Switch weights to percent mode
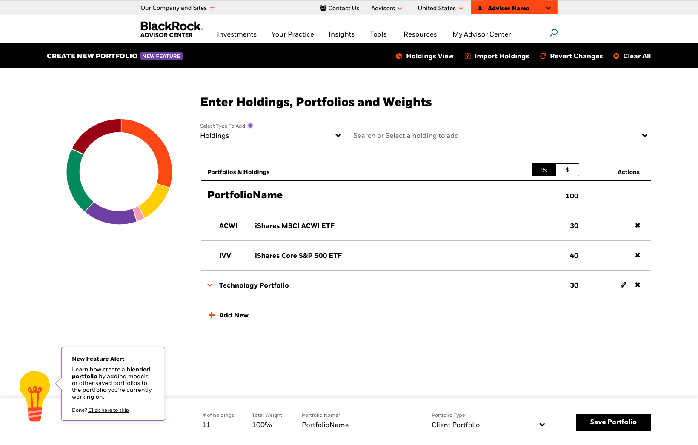 pos(544,170)
